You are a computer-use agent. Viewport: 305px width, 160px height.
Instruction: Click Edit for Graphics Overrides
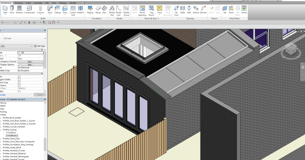tap(30, 62)
